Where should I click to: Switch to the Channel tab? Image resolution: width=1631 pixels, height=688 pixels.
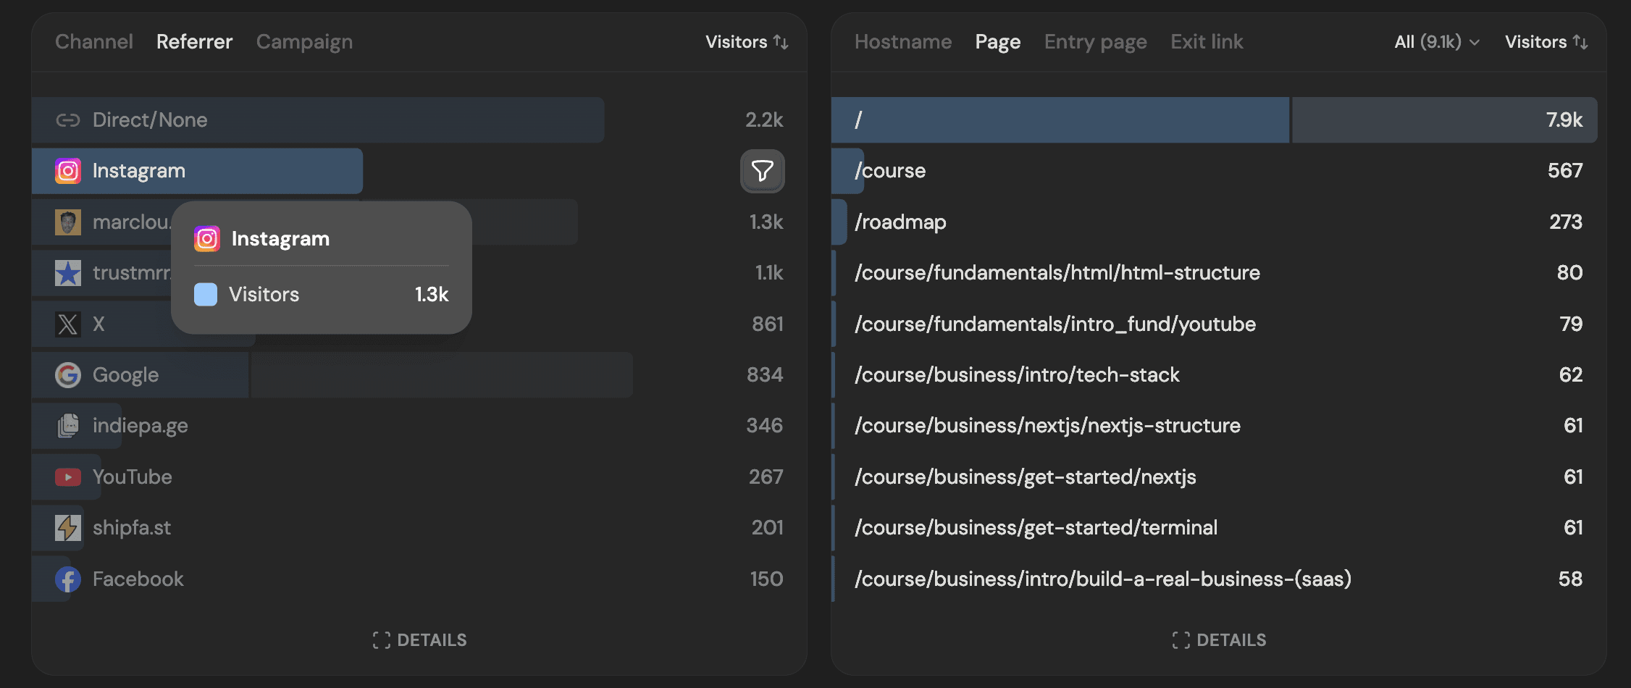pos(94,42)
